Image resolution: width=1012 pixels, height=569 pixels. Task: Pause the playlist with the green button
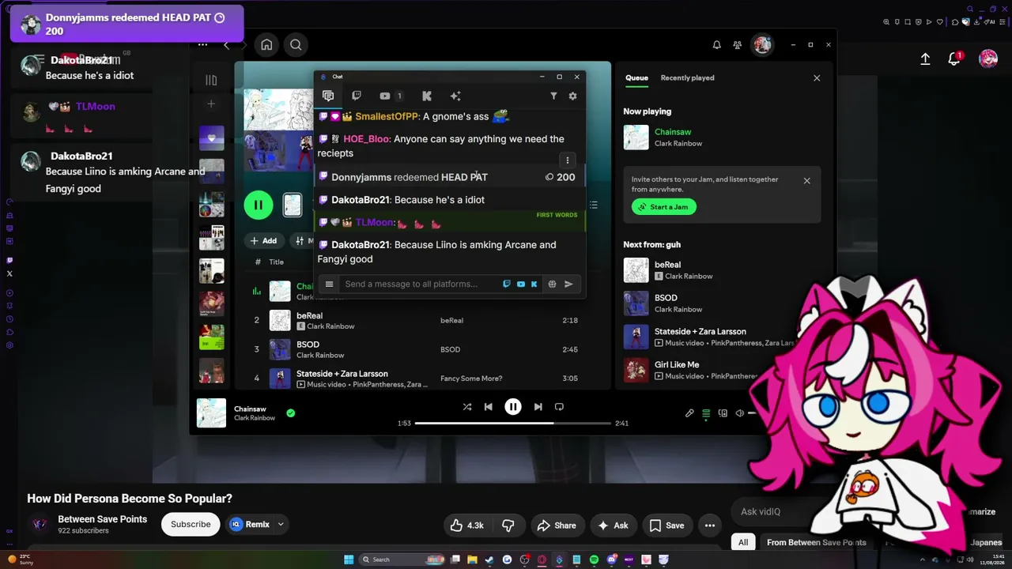pyautogui.click(x=258, y=205)
